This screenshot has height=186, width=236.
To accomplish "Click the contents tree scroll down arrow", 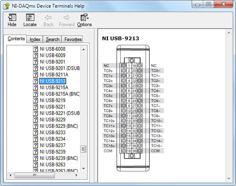I will point(84,169).
